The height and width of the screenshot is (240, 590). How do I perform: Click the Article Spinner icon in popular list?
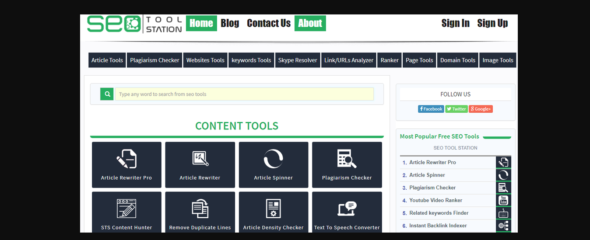[503, 175]
